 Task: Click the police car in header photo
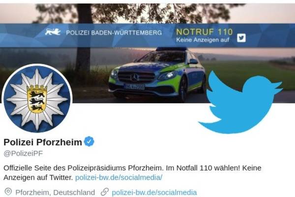pos(157,74)
